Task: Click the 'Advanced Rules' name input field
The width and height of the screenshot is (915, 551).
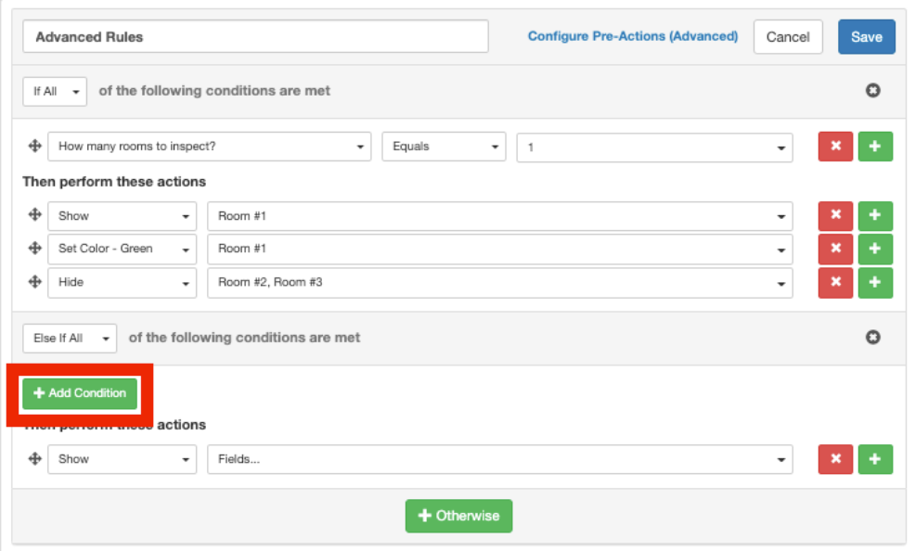Action: pyautogui.click(x=255, y=37)
